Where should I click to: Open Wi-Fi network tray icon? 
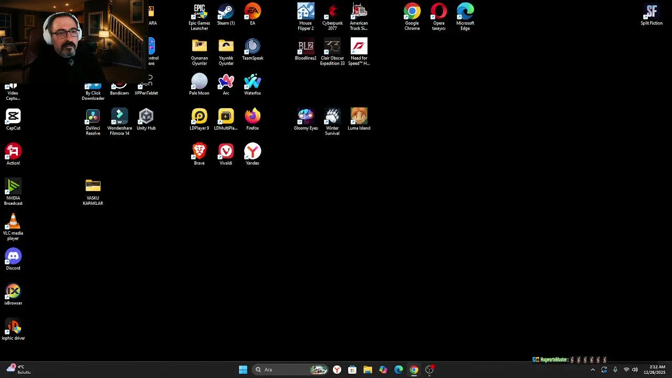(x=626, y=370)
